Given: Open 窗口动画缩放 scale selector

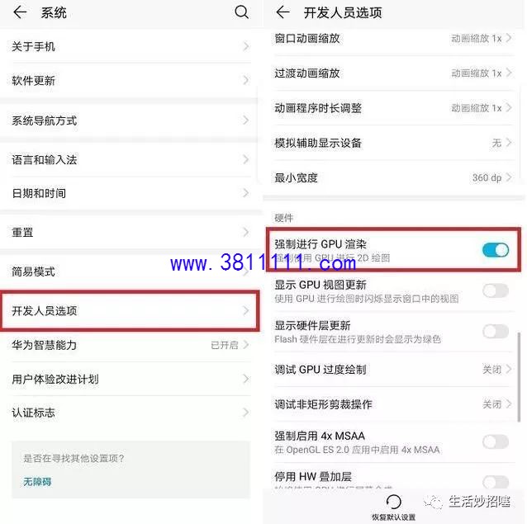Looking at the screenshot, I should click(393, 39).
